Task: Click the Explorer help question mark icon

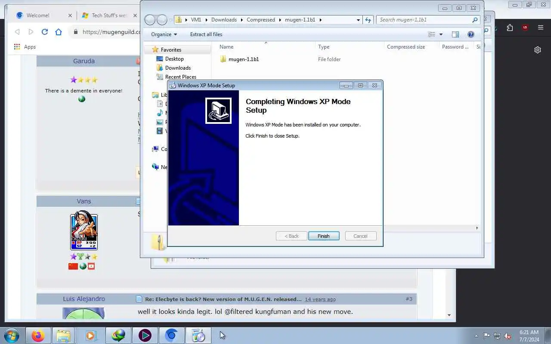Action: pyautogui.click(x=471, y=34)
